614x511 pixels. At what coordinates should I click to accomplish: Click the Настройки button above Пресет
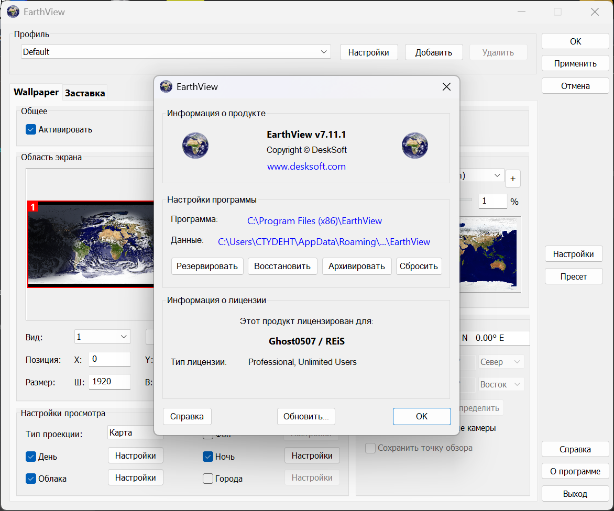click(x=573, y=254)
